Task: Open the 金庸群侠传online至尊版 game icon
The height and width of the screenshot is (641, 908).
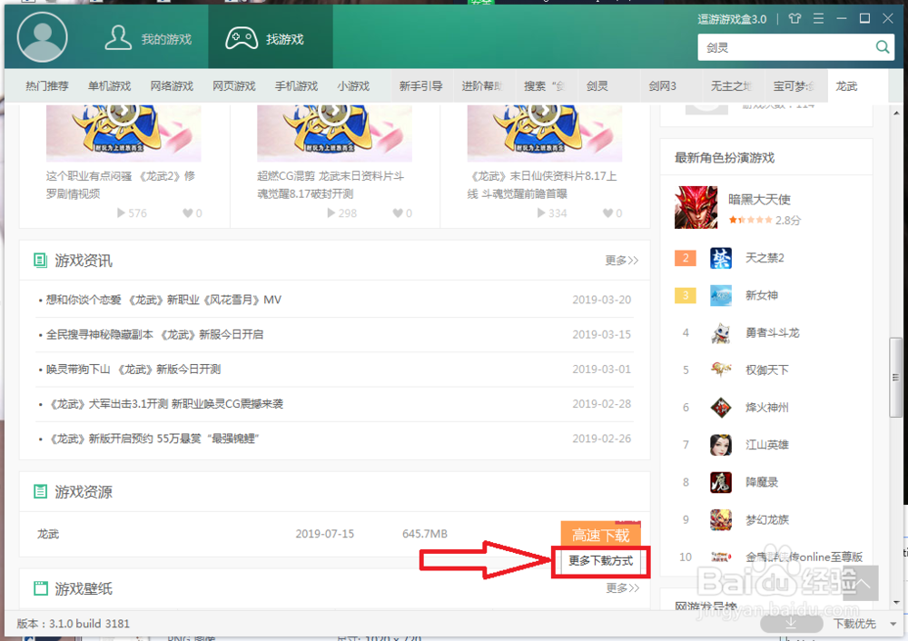Action: coord(721,557)
